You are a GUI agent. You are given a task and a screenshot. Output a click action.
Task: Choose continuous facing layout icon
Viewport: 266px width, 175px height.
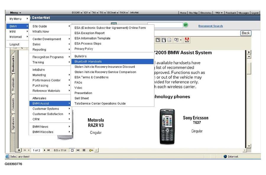pyautogui.click(x=84, y=150)
